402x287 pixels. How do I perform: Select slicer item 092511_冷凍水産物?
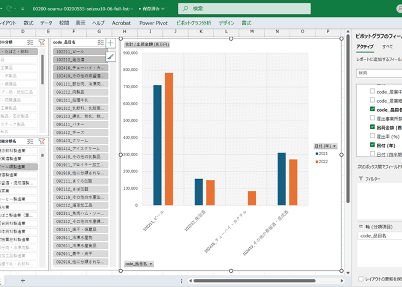pyautogui.click(x=80, y=237)
